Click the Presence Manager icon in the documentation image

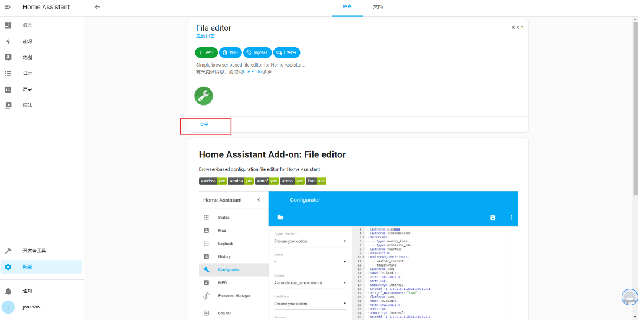pyautogui.click(x=206, y=295)
